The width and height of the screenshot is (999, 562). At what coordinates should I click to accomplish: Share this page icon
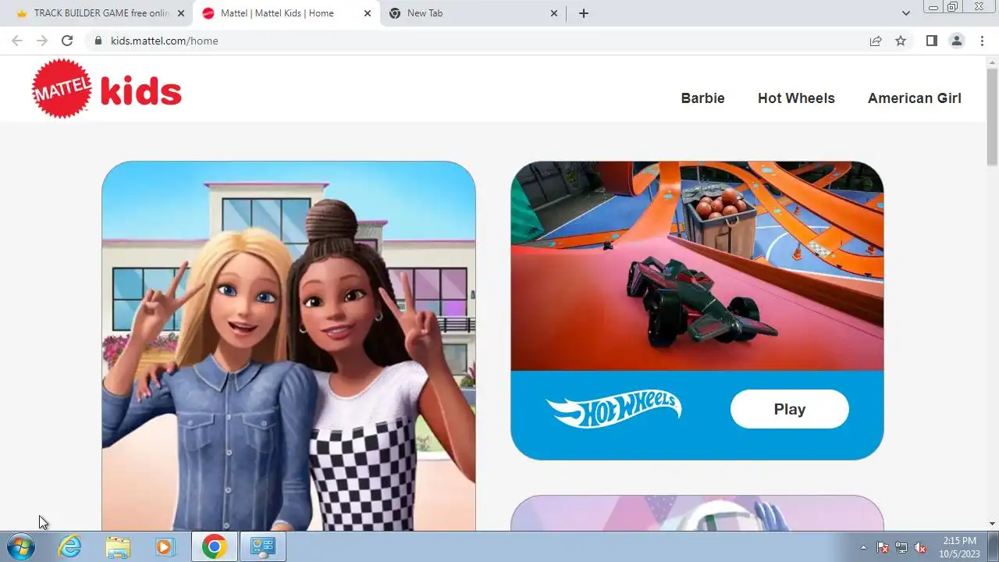pos(876,41)
